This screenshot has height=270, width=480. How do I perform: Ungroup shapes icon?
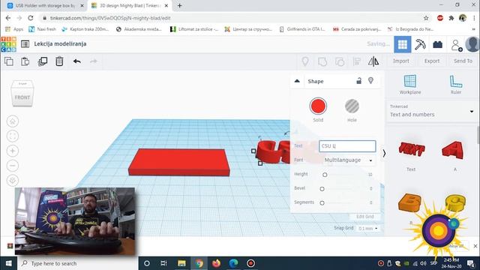(x=340, y=61)
